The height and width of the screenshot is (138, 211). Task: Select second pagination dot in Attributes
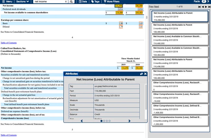click(x=104, y=121)
